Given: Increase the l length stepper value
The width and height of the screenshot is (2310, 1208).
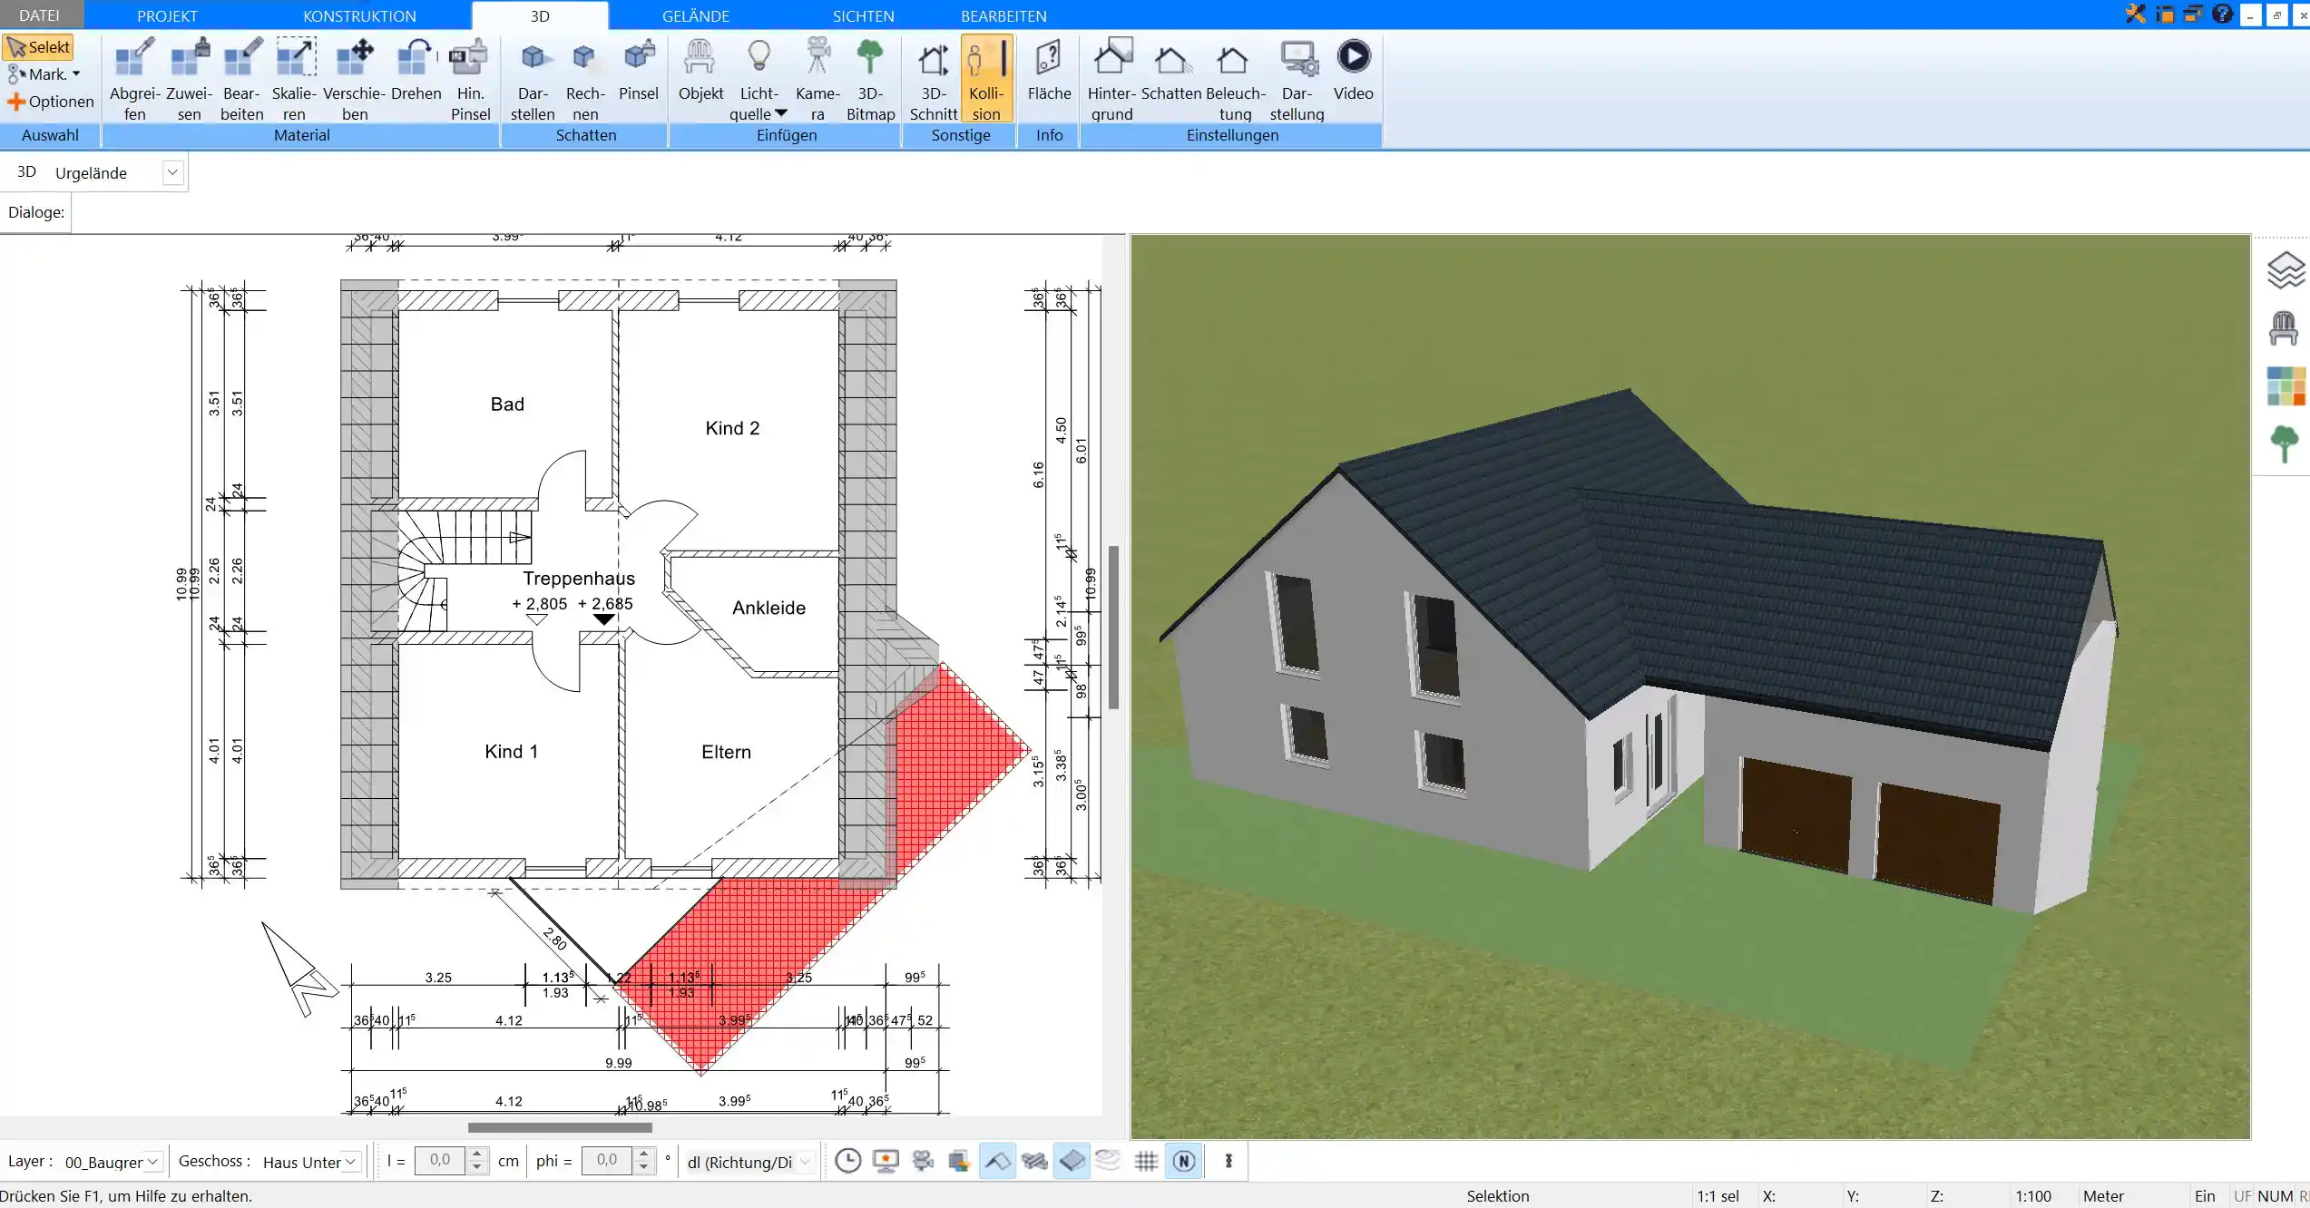Looking at the screenshot, I should [x=477, y=1154].
